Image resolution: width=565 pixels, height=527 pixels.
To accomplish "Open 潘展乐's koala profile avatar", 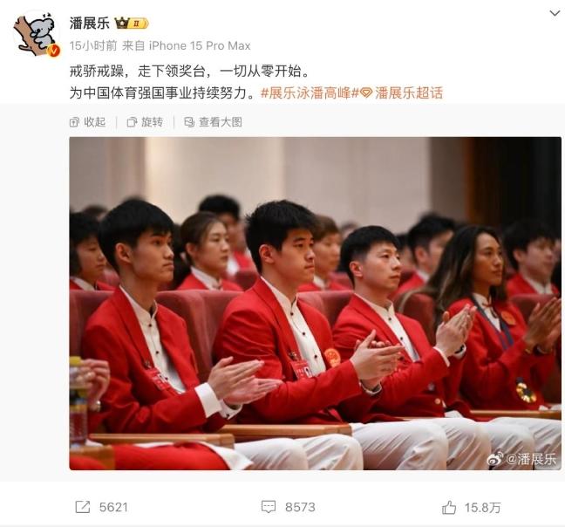I will click(x=35, y=34).
